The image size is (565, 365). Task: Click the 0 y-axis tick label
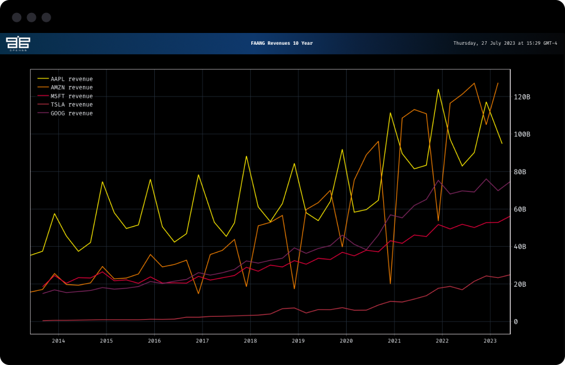(x=516, y=322)
